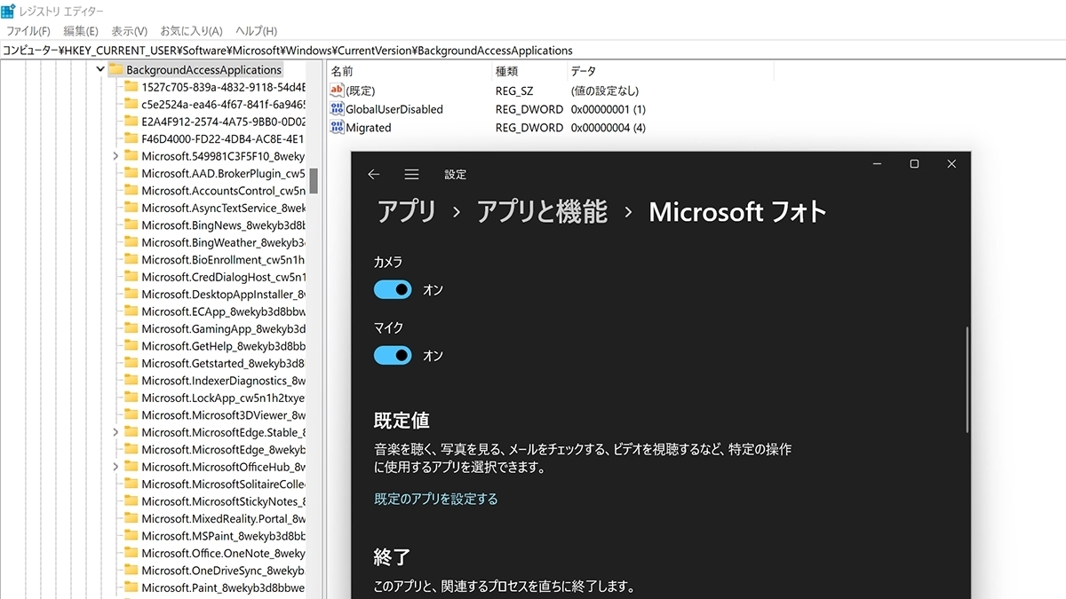Select folder icon of Microsoft.ECApp key
The height and width of the screenshot is (599, 1066).
point(131,311)
